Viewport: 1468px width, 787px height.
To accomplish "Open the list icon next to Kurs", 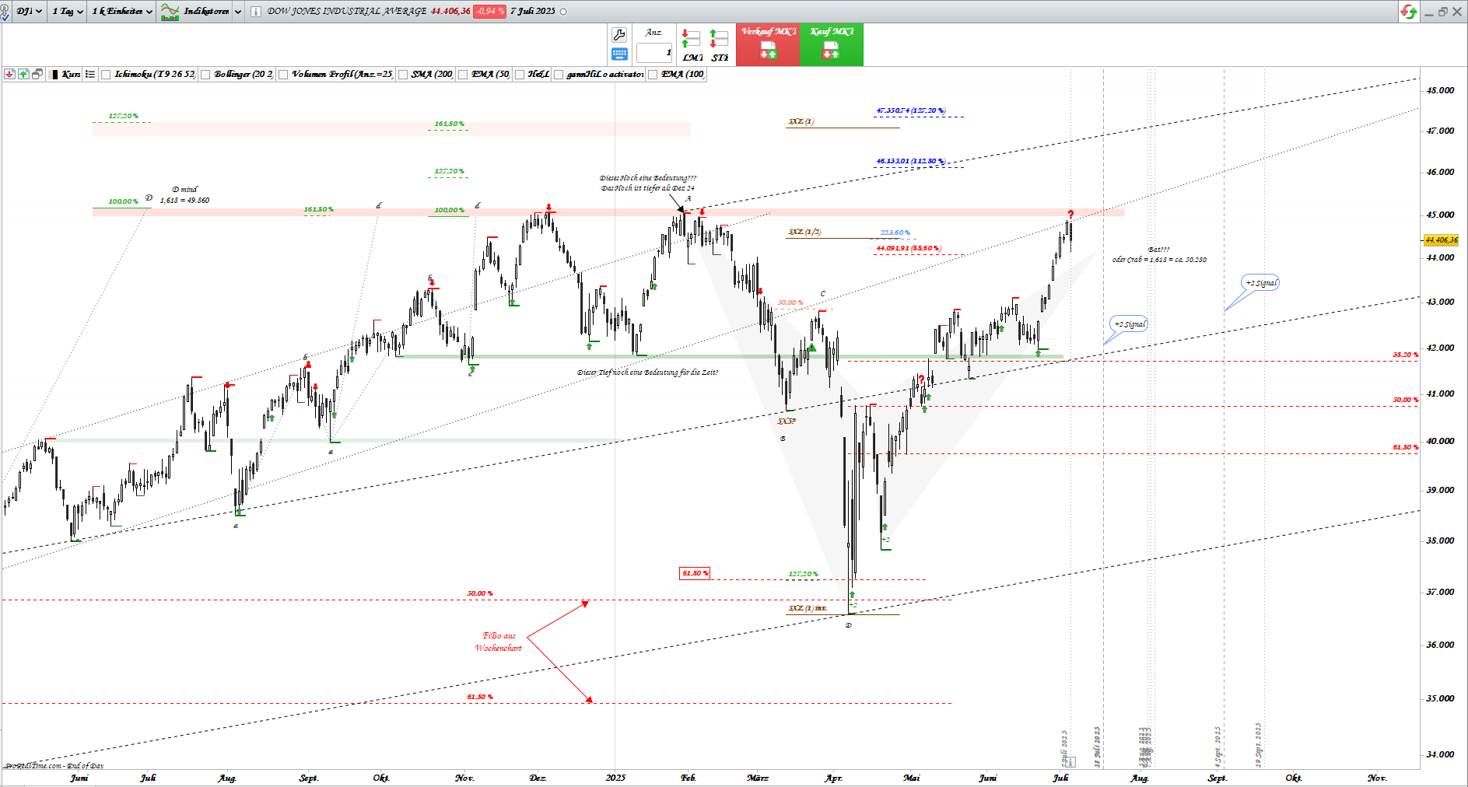I will [90, 75].
